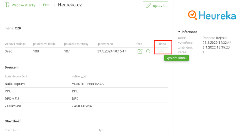Add a task with the plus icon
Screen dimensions: 245x134
[162, 51]
